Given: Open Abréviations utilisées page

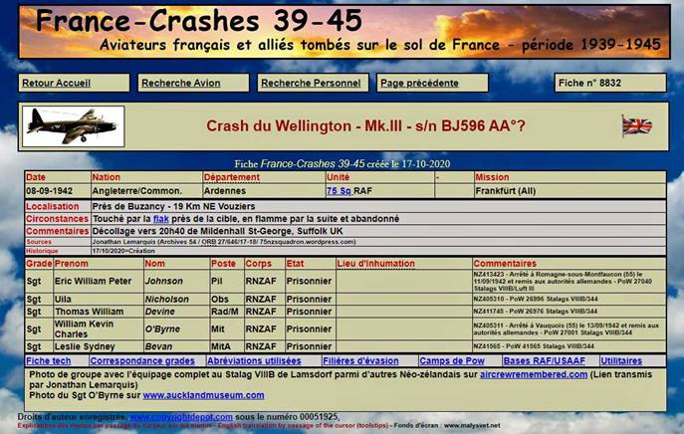Looking at the screenshot, I should pos(254,360).
